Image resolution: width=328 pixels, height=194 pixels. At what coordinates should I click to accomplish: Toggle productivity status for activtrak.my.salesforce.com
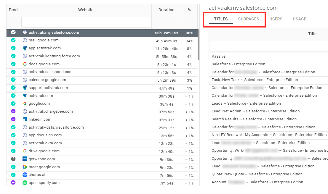point(13,32)
